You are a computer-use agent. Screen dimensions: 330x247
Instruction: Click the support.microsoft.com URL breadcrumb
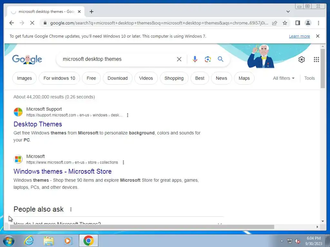tap(74, 115)
